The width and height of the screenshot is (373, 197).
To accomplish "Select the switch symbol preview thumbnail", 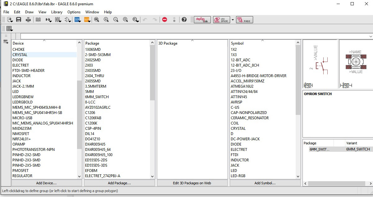I will point(320,64).
